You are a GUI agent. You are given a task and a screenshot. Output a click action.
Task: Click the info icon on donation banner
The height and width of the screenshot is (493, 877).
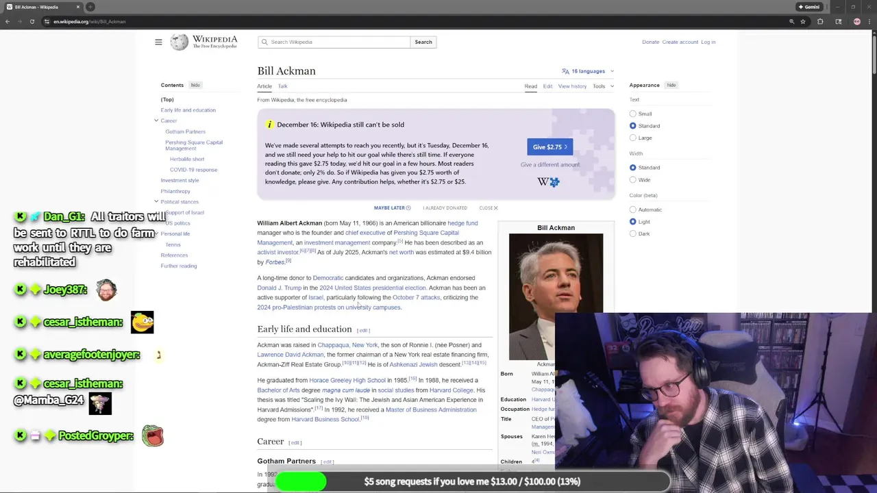point(269,125)
